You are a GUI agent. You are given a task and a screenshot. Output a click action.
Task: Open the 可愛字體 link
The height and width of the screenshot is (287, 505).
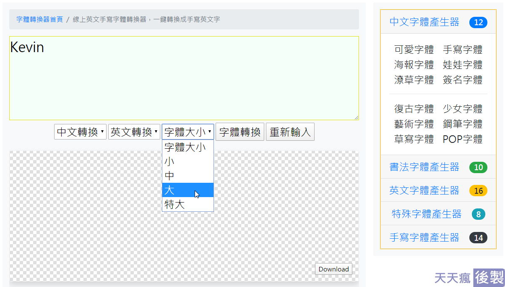click(x=414, y=50)
